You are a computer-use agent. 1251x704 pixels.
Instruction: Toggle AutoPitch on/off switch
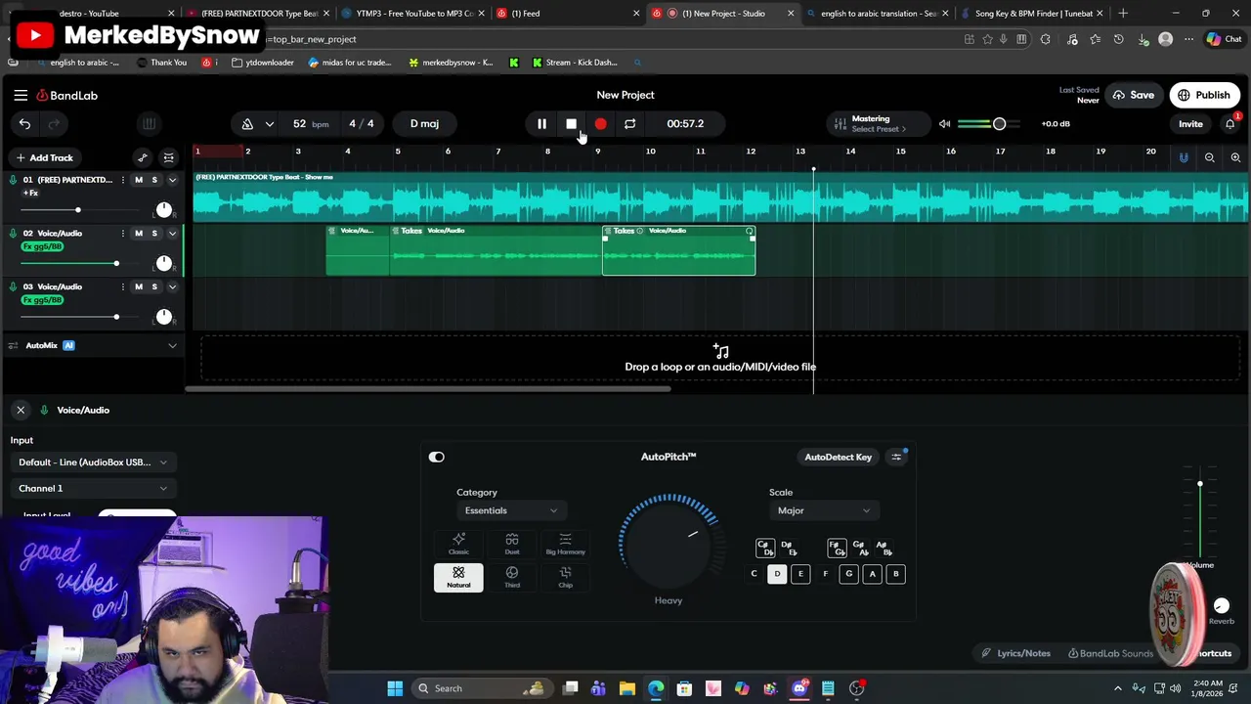(x=437, y=457)
